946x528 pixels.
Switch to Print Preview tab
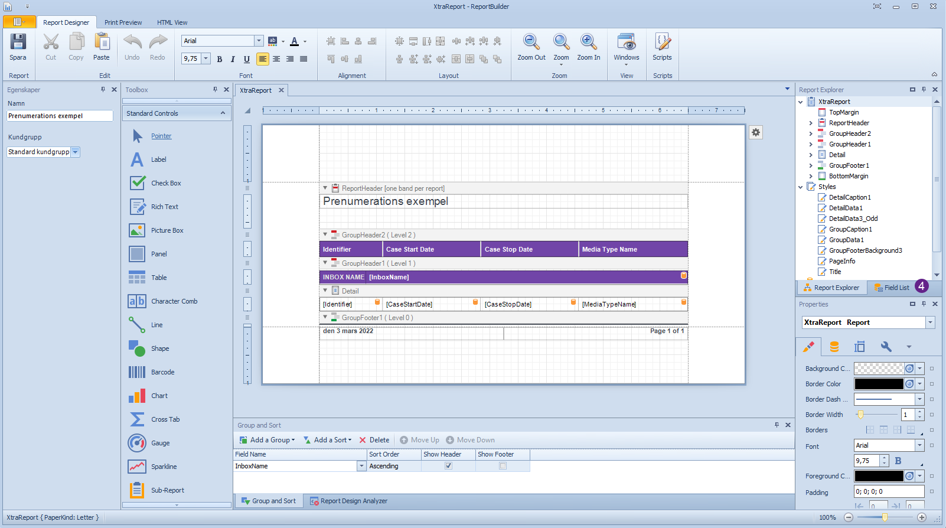click(123, 22)
